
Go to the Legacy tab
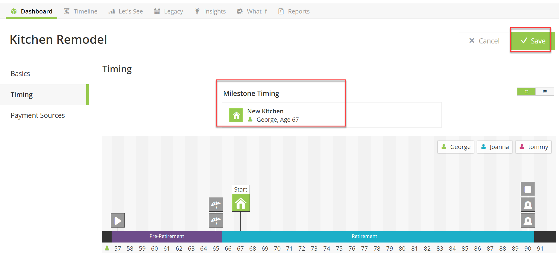pyautogui.click(x=168, y=11)
